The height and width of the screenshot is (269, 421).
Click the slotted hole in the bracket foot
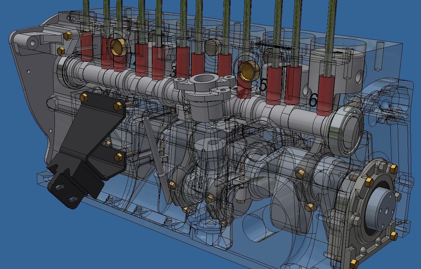59,187
